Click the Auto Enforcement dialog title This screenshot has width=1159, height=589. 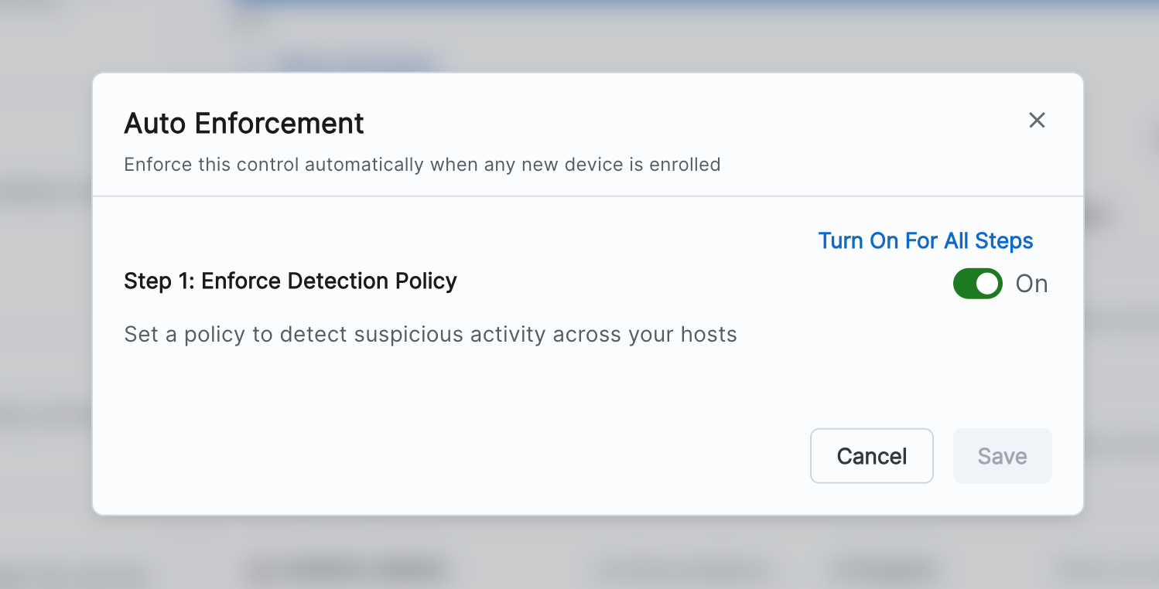coord(244,124)
